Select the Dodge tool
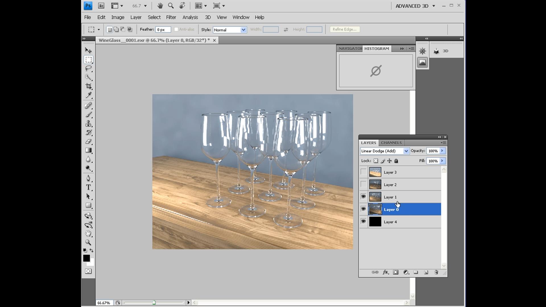This screenshot has width=546, height=307. [88, 168]
